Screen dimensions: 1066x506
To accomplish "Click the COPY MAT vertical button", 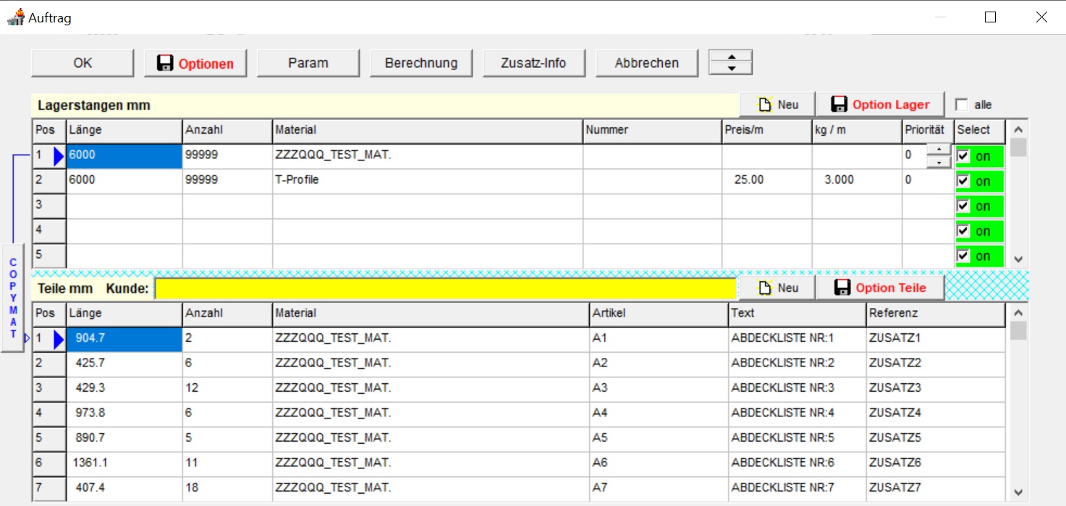I will (13, 298).
